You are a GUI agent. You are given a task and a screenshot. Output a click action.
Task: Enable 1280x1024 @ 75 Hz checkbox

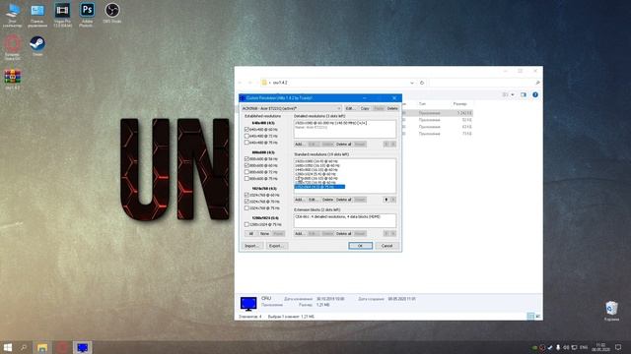click(246, 225)
